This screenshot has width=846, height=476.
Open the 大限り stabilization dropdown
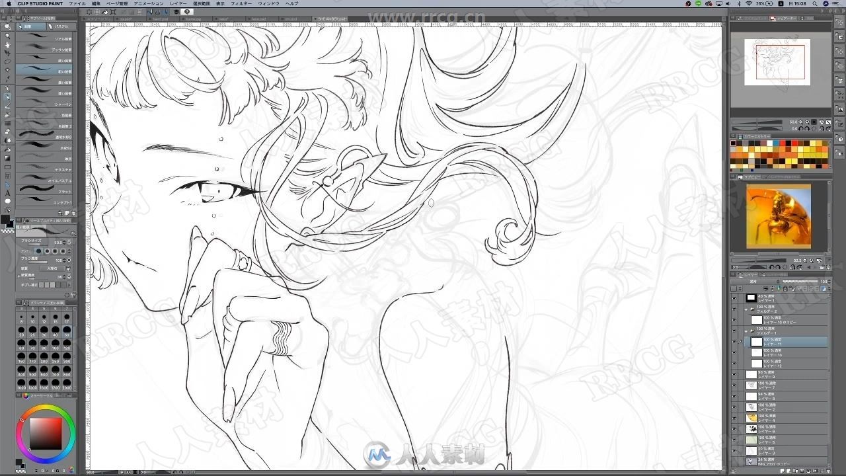point(52,268)
